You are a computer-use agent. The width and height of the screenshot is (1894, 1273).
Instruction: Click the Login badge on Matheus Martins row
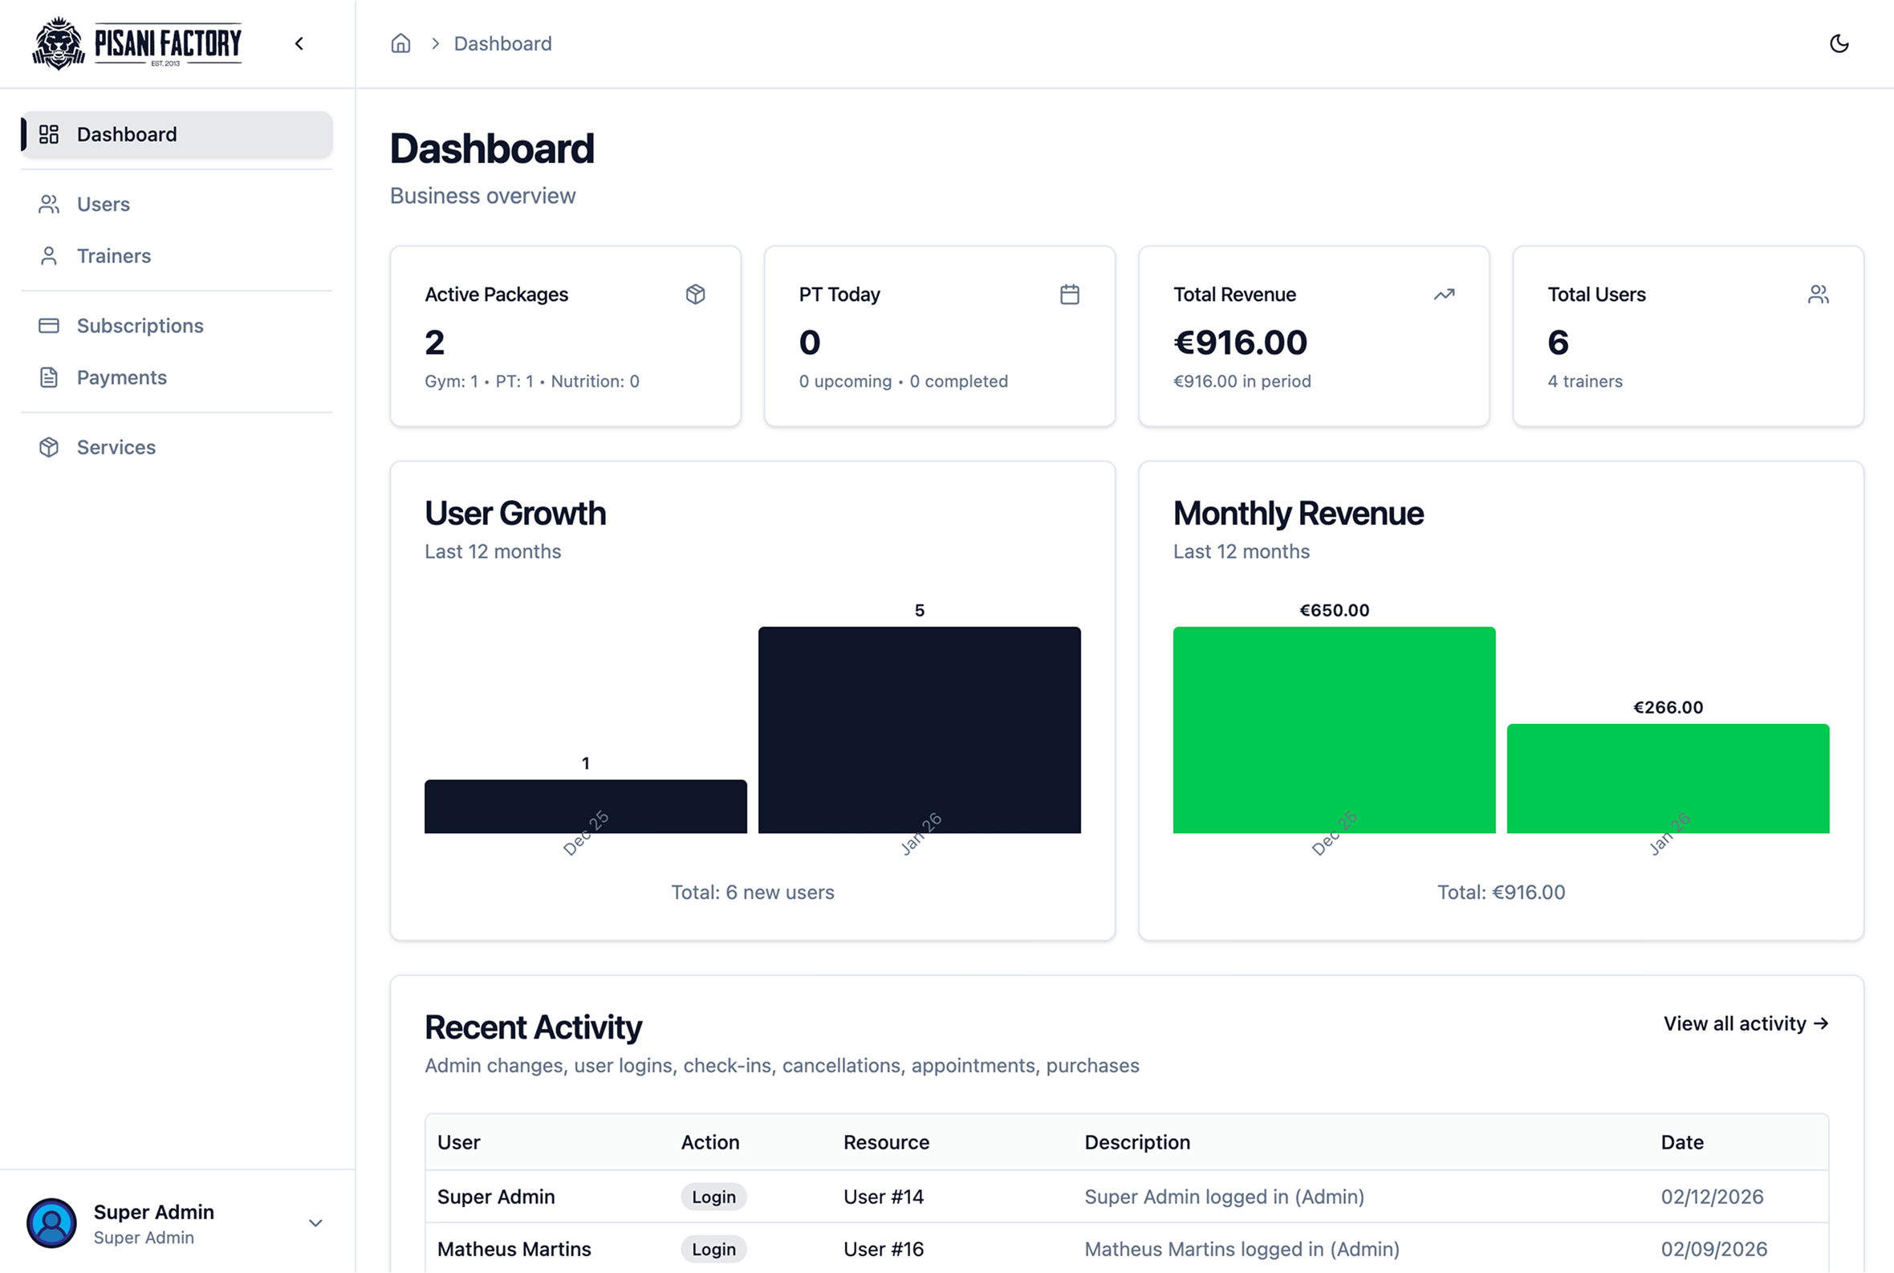pyautogui.click(x=713, y=1249)
